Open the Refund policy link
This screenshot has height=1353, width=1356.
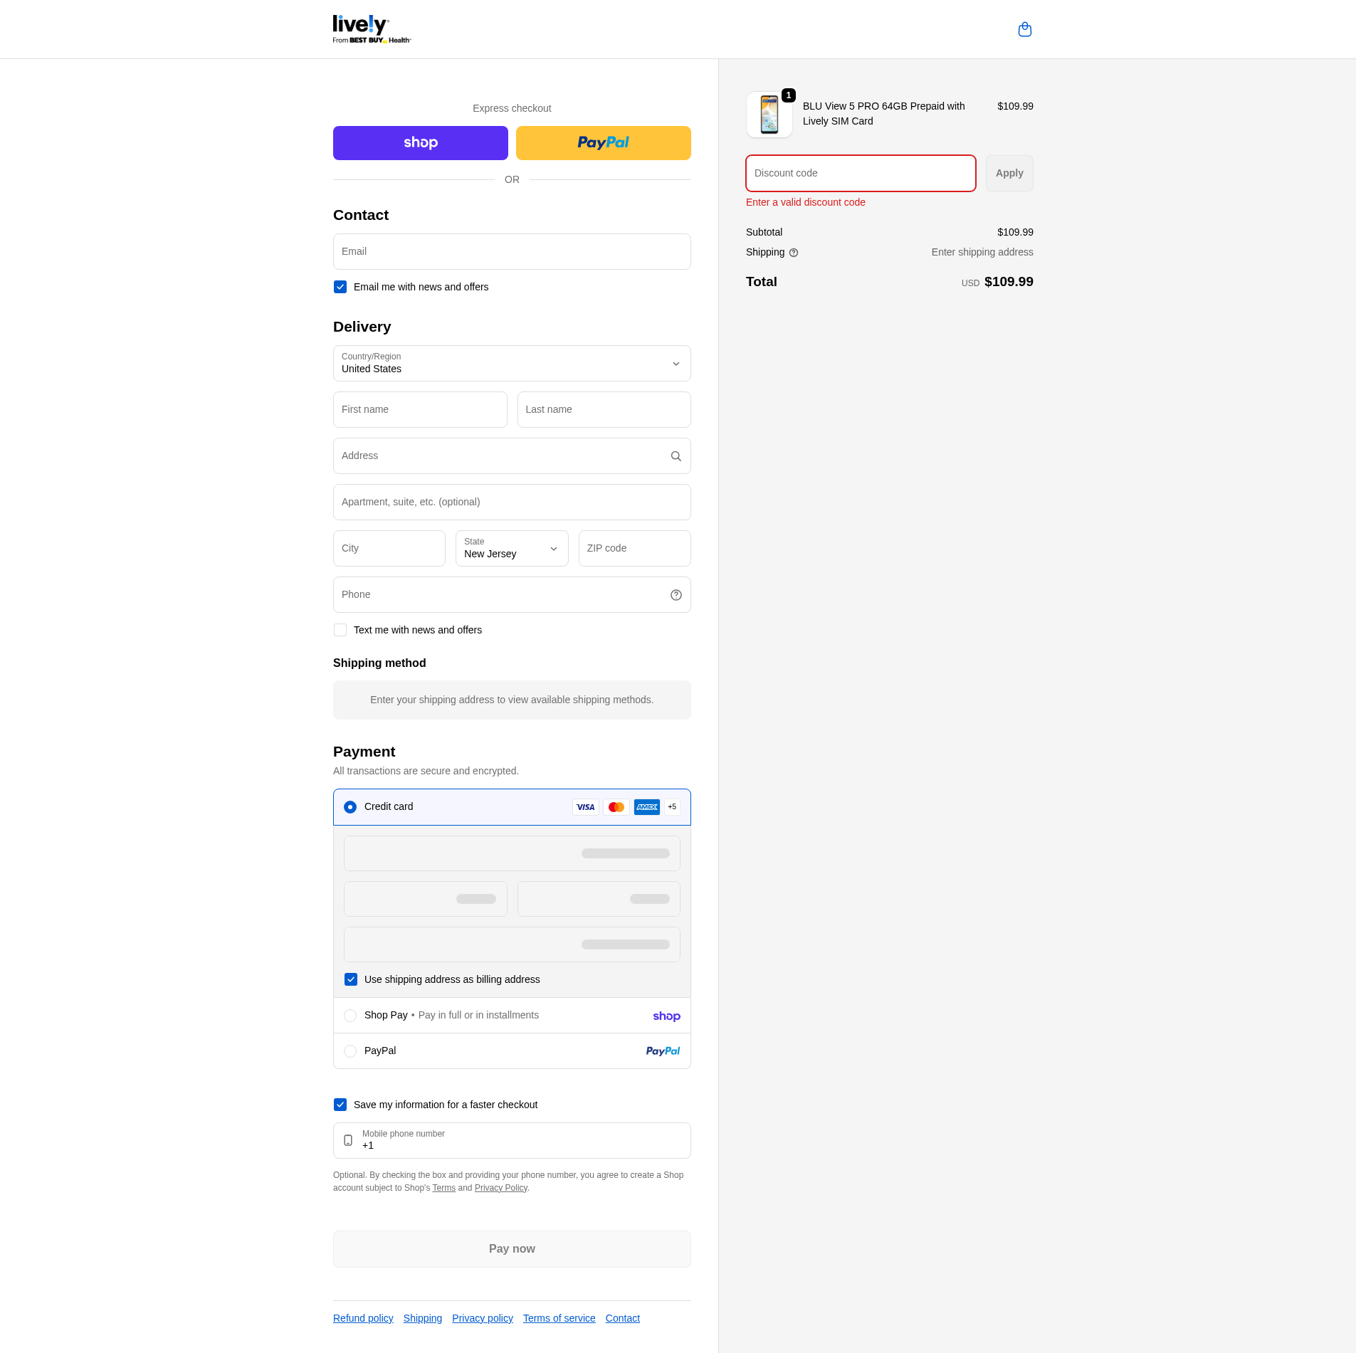[x=363, y=1318]
